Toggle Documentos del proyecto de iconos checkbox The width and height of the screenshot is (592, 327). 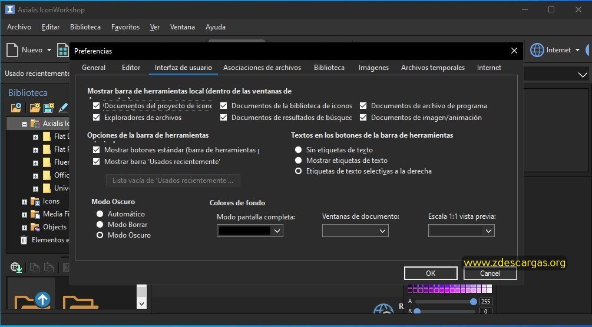point(96,106)
